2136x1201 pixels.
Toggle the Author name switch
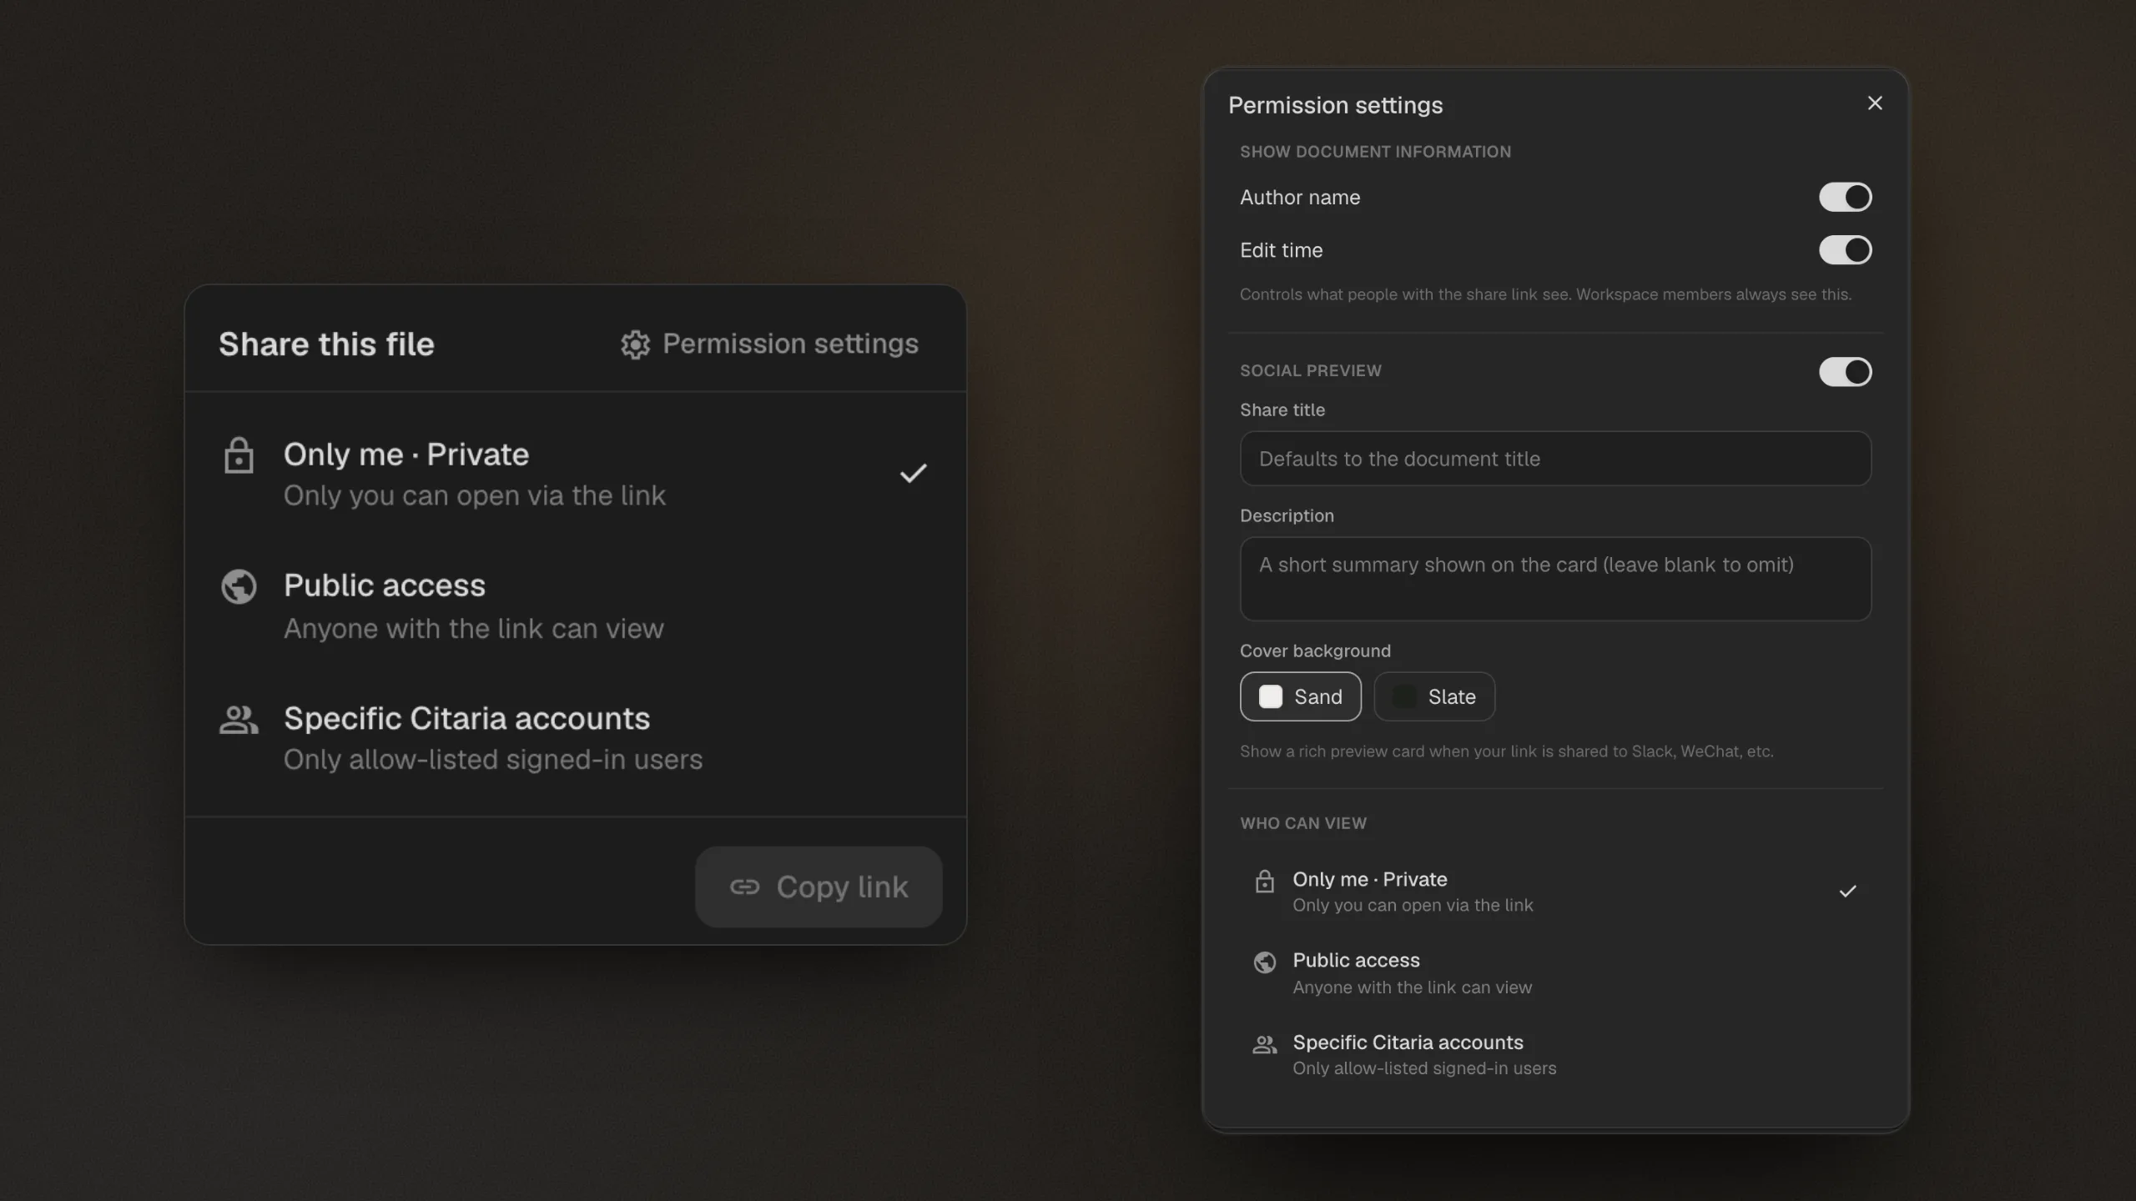click(1845, 198)
